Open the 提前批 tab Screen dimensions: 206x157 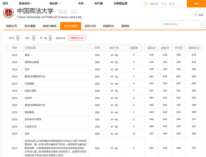click(125, 26)
